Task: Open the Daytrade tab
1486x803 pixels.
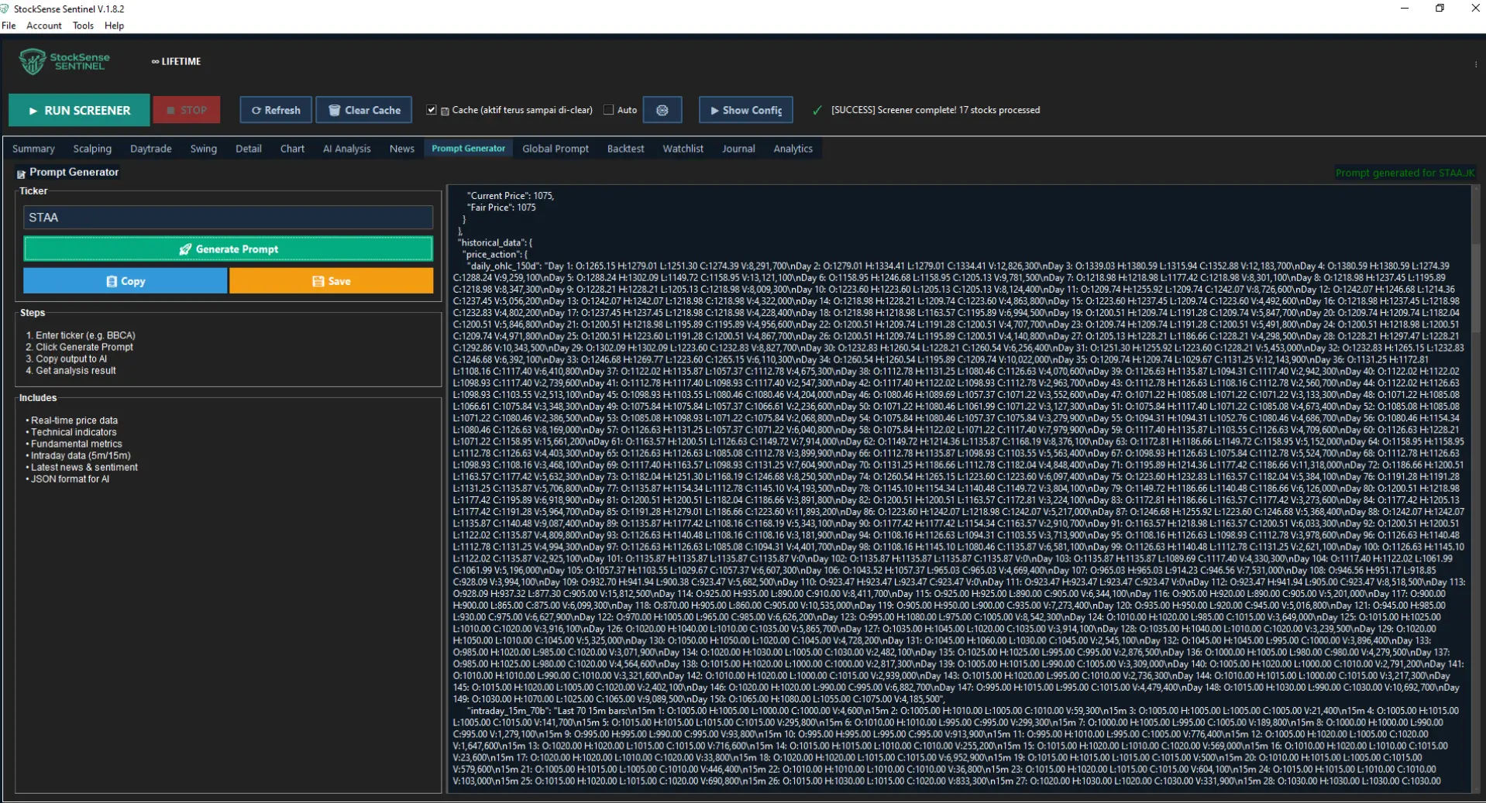Action: pos(151,149)
